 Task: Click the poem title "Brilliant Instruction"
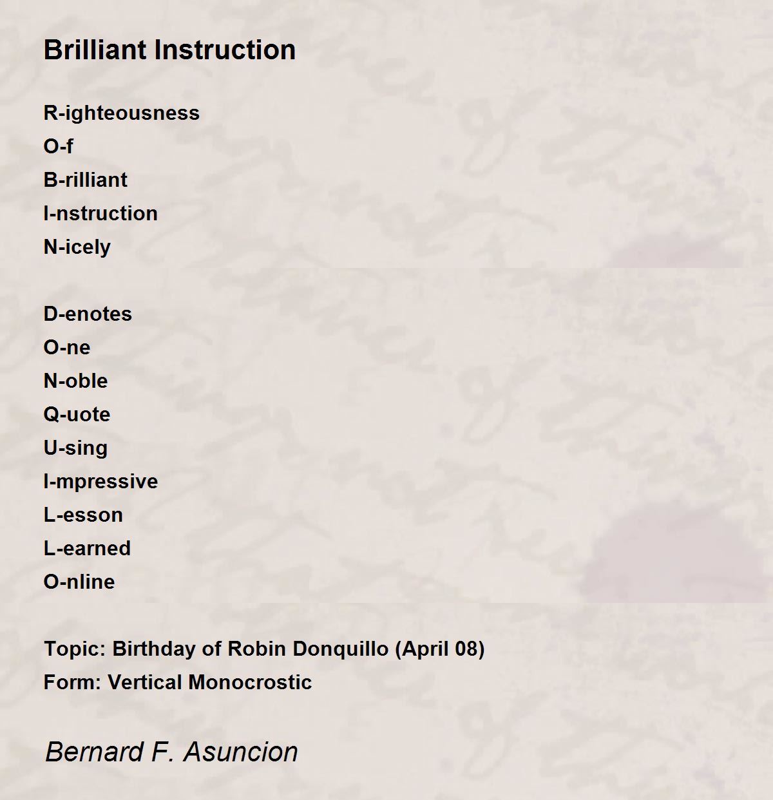(x=169, y=50)
